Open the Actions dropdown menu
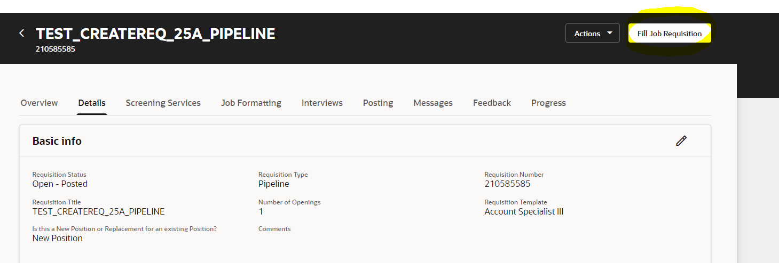This screenshot has height=263, width=779. tap(593, 33)
